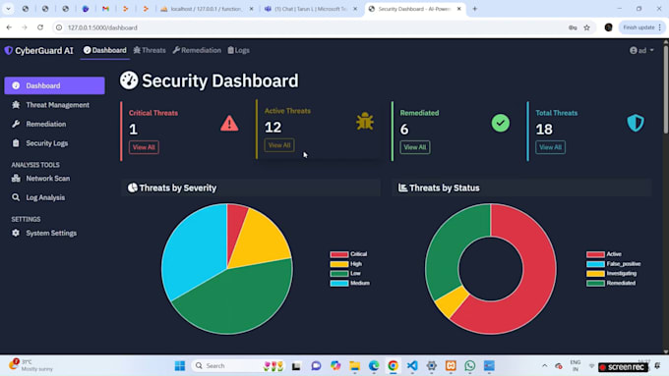Screen dimensions: 669x376
Task: Open the Chrome menu next to Finish update
Action: coord(659,27)
